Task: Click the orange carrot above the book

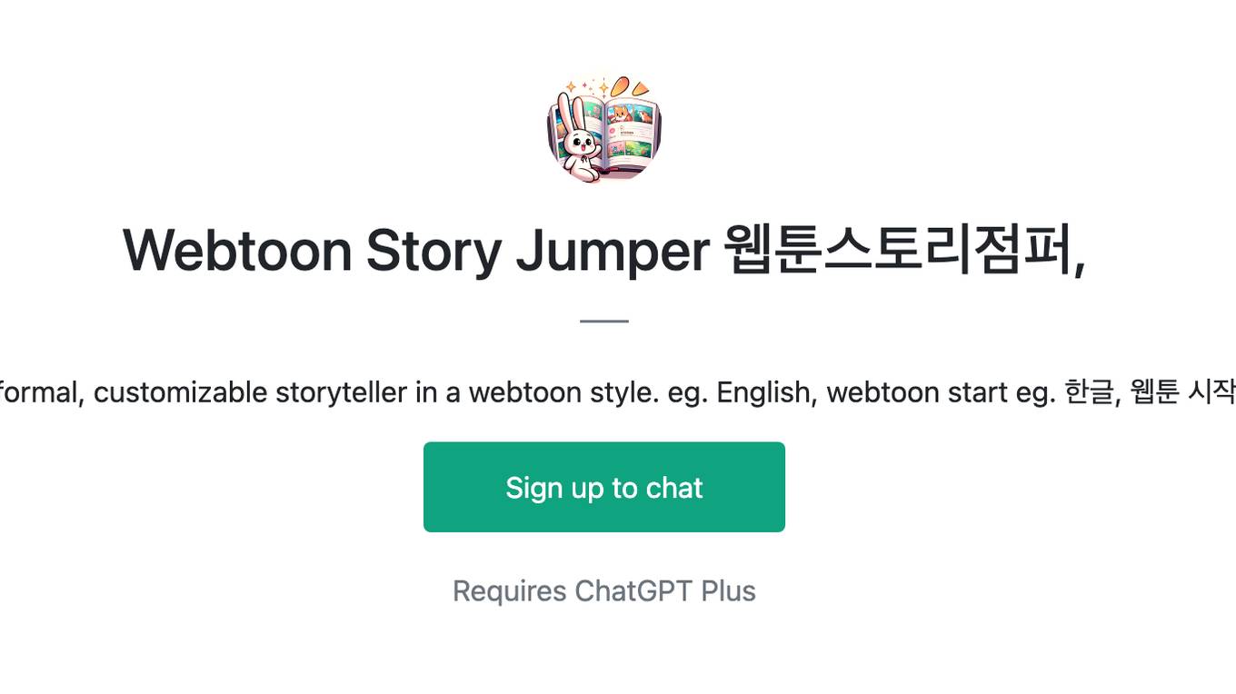Action: click(631, 87)
